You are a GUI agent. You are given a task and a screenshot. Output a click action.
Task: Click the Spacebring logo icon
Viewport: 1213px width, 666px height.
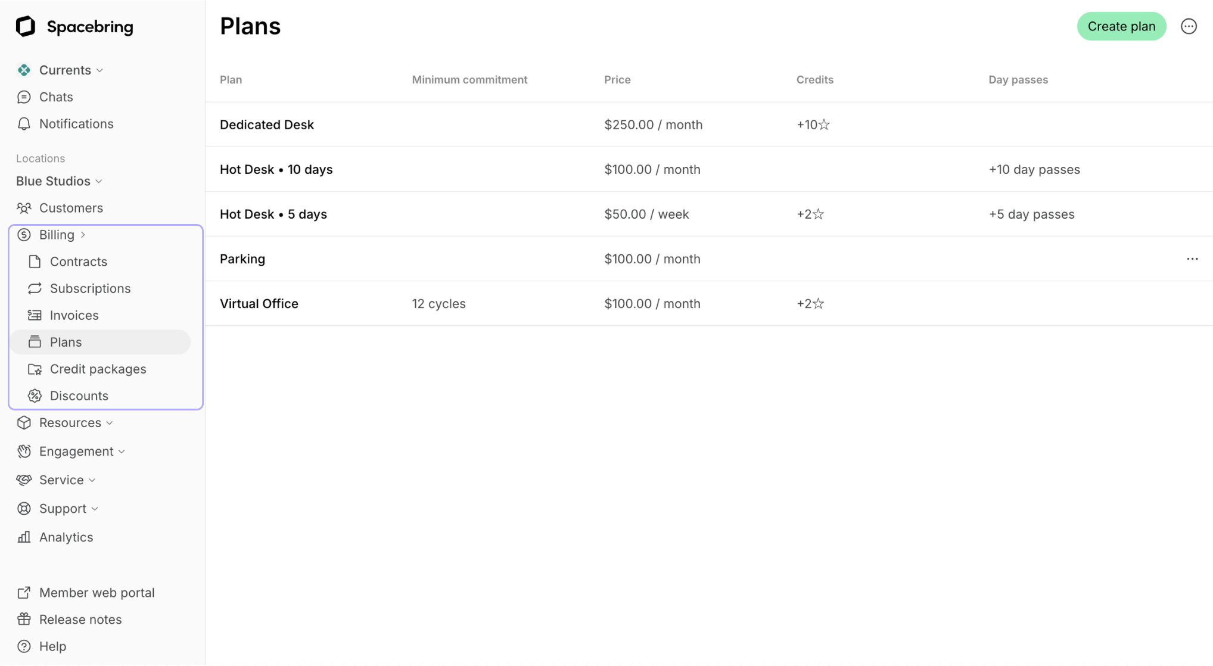(26, 26)
